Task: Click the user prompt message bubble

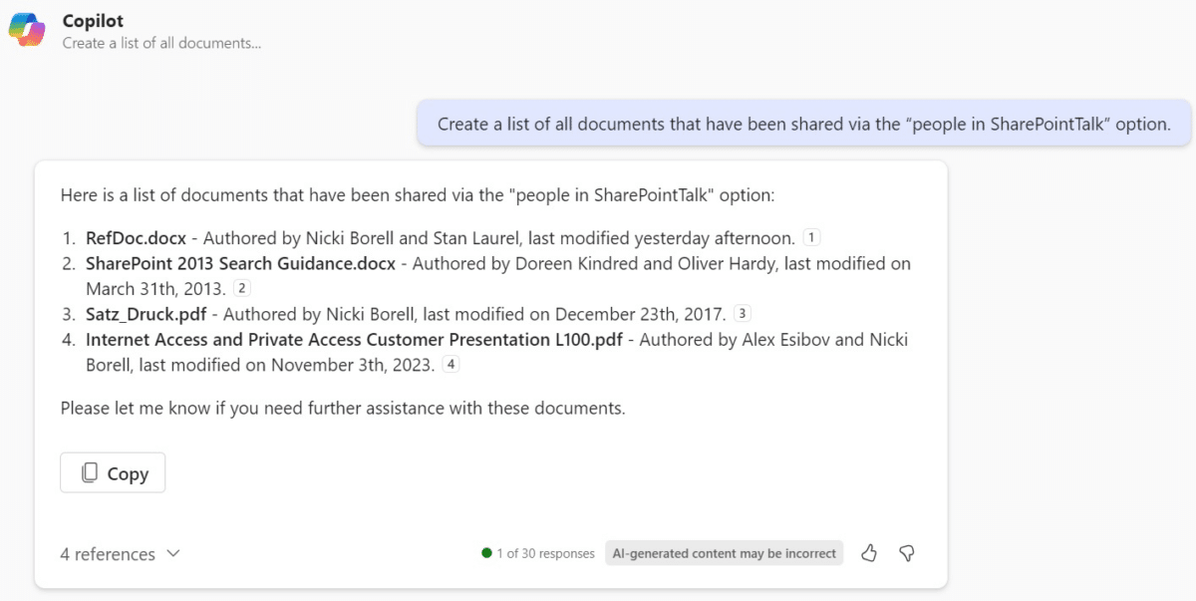Action: click(x=804, y=125)
